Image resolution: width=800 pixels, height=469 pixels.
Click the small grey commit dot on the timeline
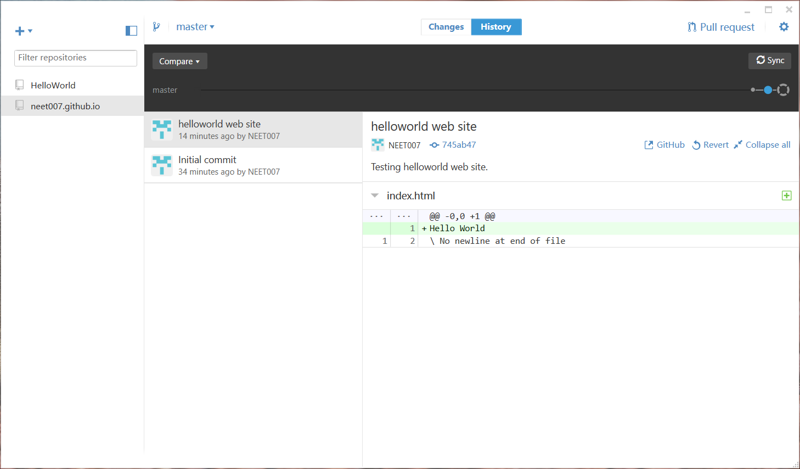pyautogui.click(x=753, y=90)
